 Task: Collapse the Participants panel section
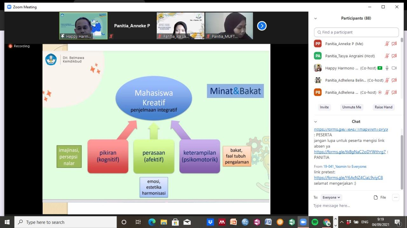[x=315, y=18]
